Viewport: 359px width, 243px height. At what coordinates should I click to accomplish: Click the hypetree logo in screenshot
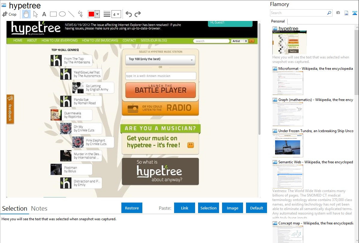[36, 28]
